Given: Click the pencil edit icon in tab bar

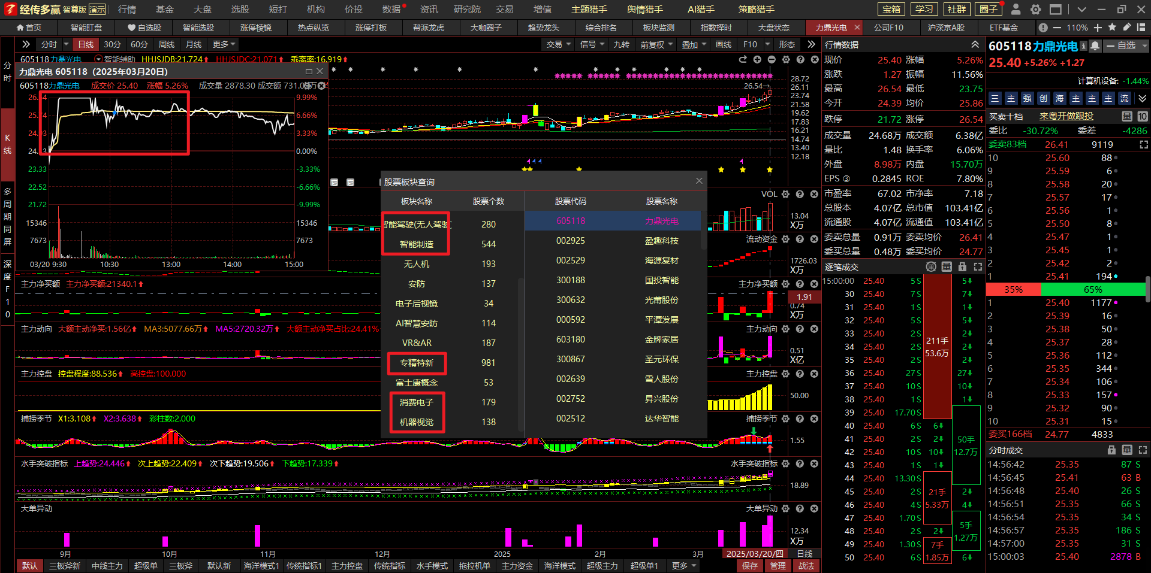Looking at the screenshot, I should pyautogui.click(x=1126, y=28).
